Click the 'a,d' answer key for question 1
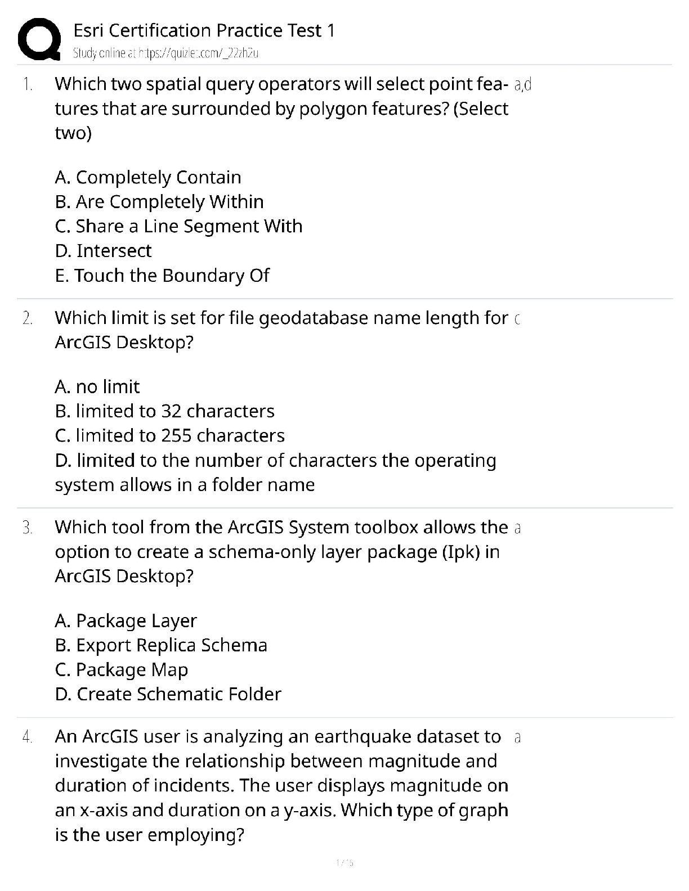Screen dimensions: 689x891 [523, 85]
